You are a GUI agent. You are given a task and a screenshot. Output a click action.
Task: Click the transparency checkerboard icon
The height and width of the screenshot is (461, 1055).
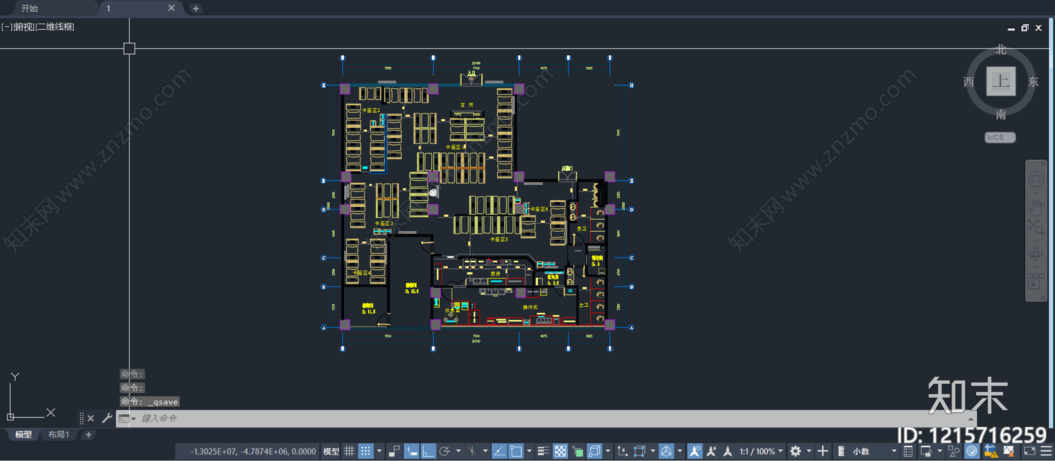[x=560, y=451]
